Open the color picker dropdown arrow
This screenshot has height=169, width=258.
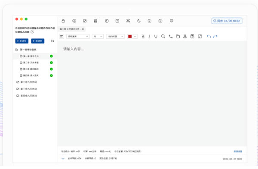pyautogui.click(x=135, y=37)
